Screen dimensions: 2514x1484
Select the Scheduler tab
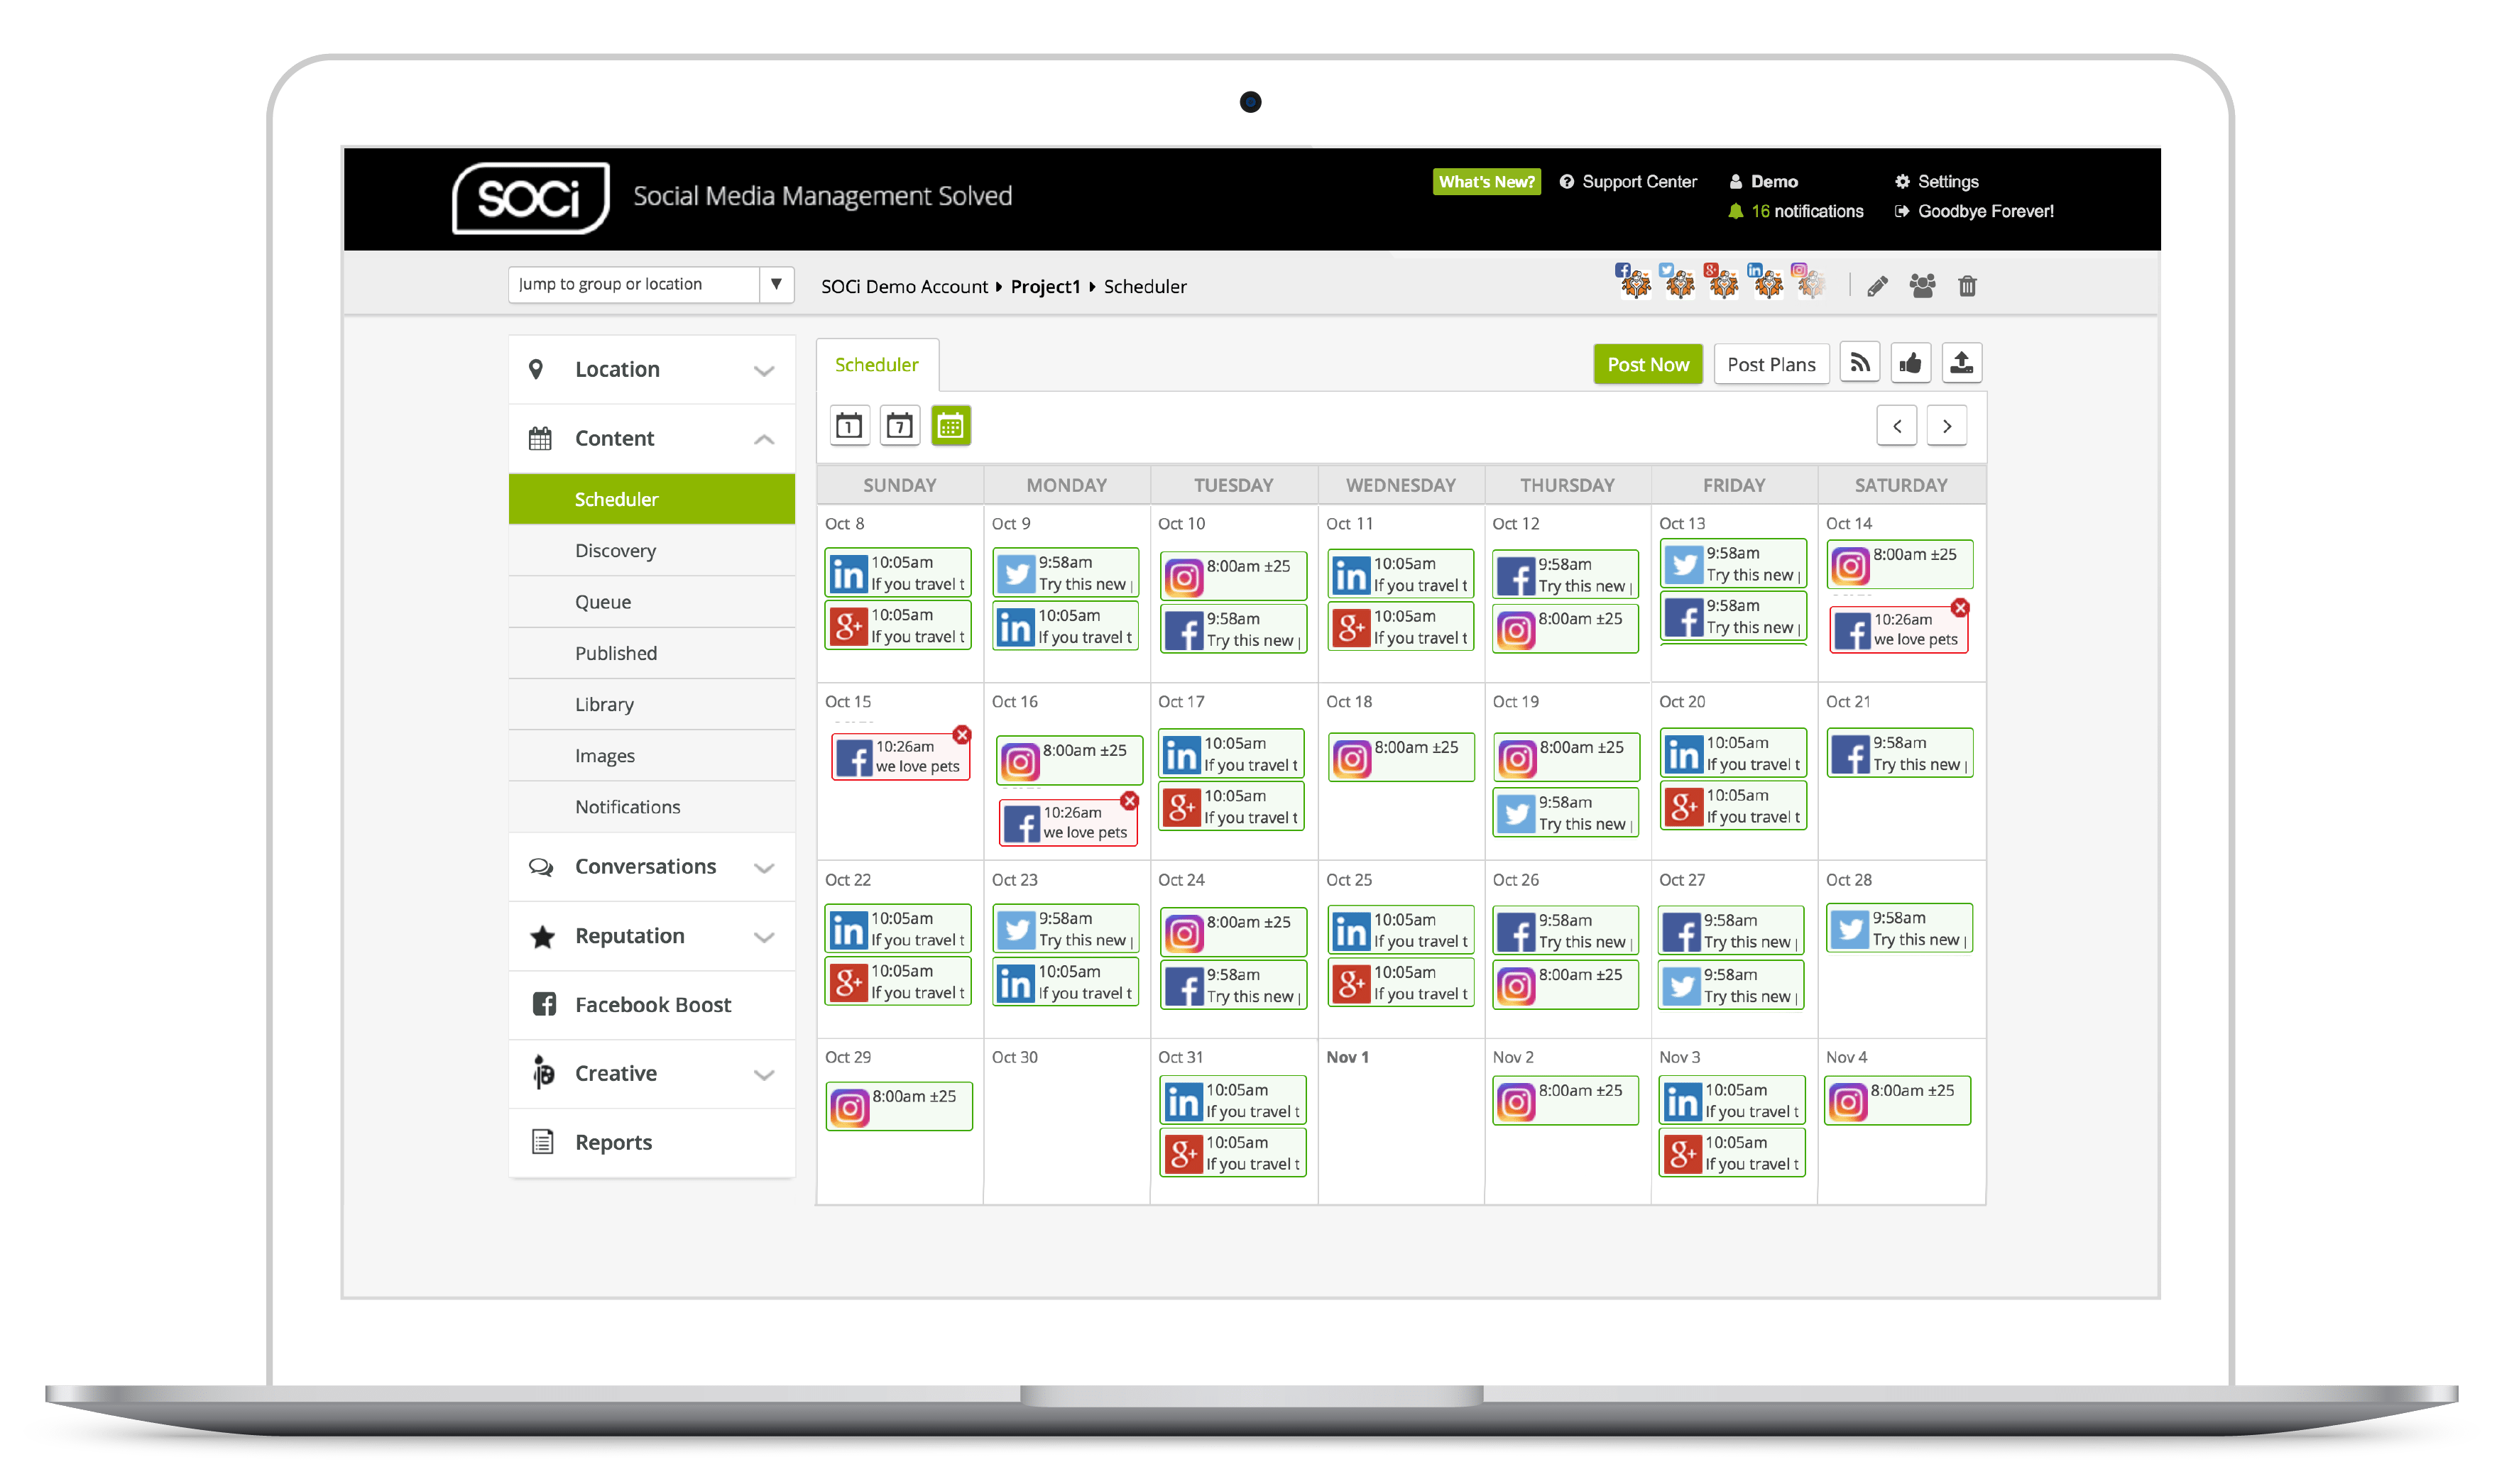(876, 365)
